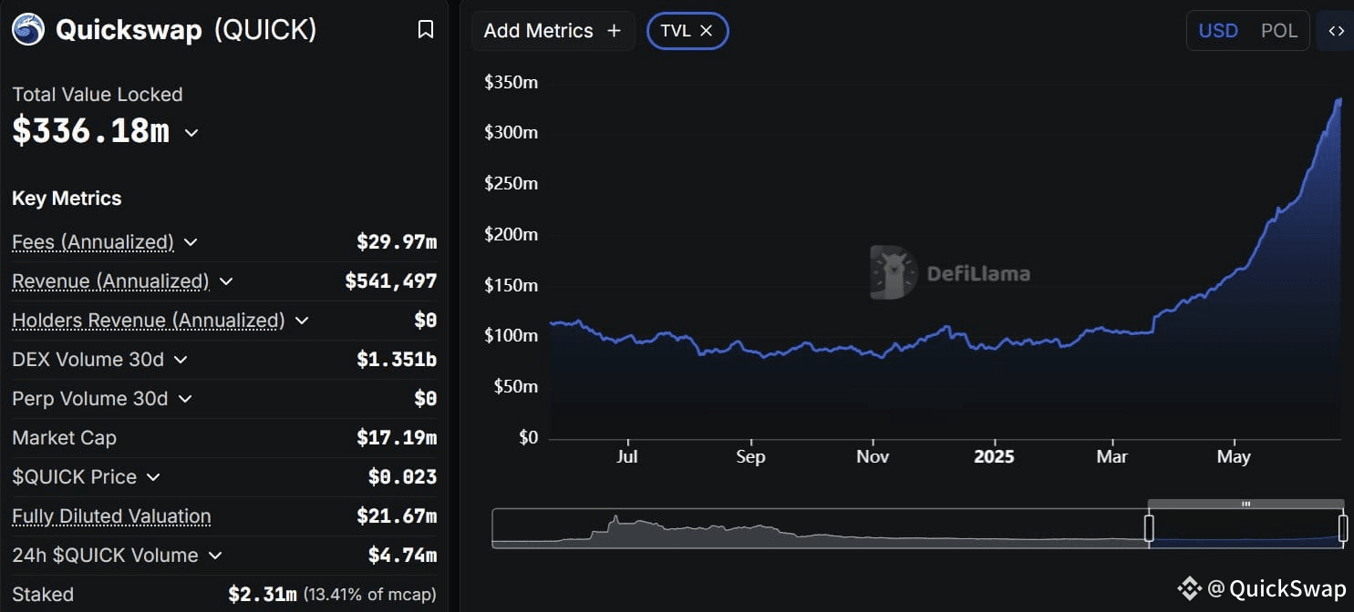
Task: Expand Revenue (Annualized) details
Action: [226, 281]
